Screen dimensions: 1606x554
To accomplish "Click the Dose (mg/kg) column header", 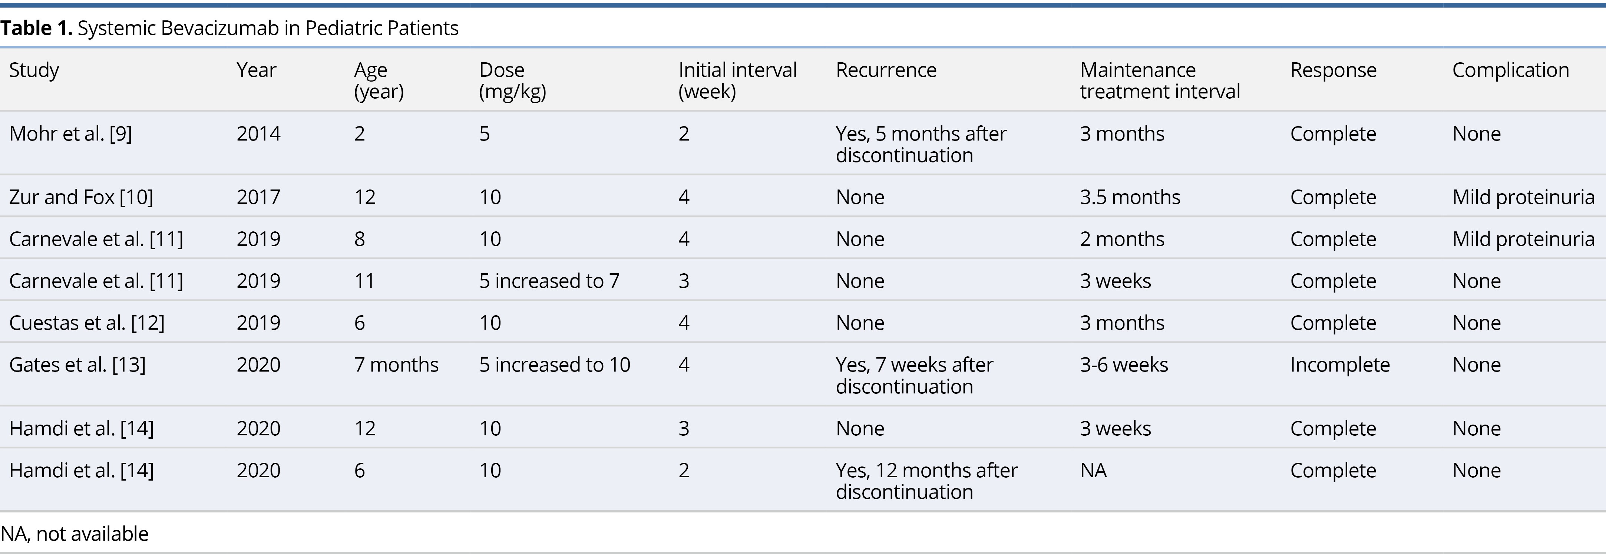I will click(512, 80).
